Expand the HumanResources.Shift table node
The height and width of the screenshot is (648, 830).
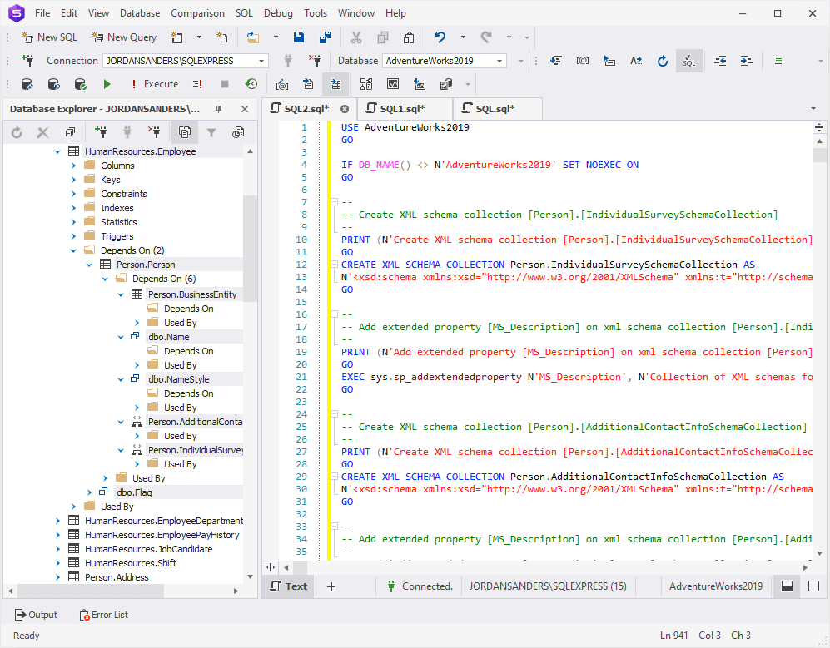(57, 563)
